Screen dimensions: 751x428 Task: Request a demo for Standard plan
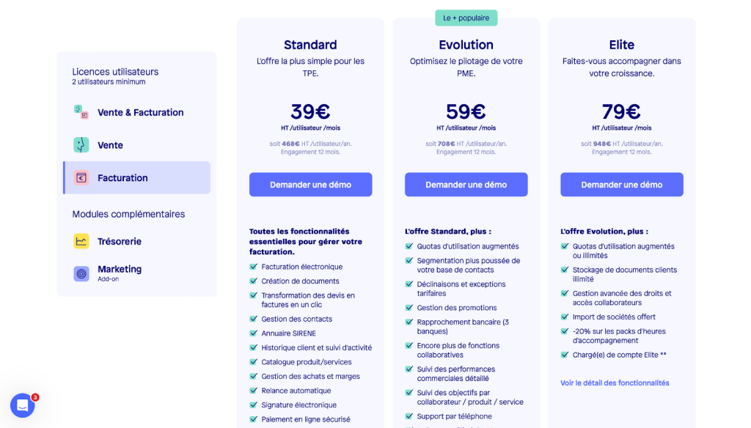point(310,185)
